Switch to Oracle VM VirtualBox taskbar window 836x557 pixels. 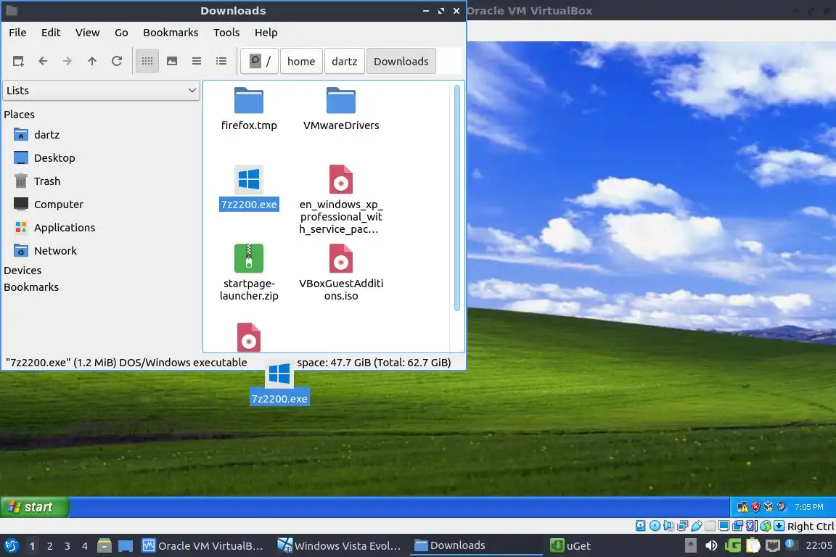[x=202, y=546]
